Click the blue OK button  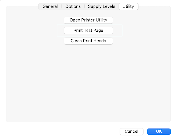point(159,131)
